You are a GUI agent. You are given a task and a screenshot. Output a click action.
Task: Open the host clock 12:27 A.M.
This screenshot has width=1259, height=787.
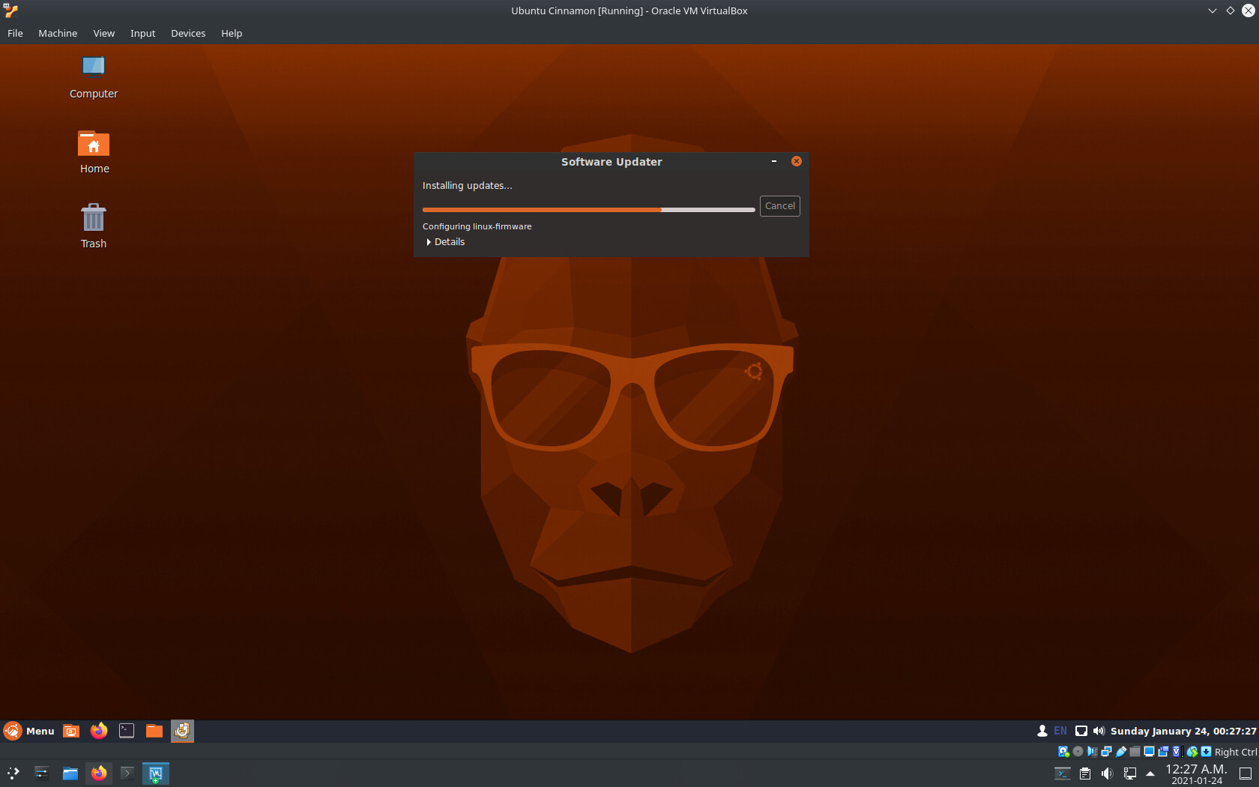coord(1197,774)
